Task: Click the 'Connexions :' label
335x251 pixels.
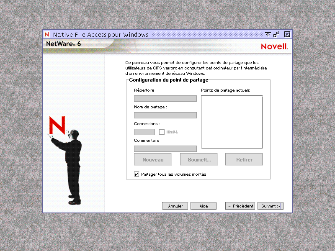Action: click(147, 124)
